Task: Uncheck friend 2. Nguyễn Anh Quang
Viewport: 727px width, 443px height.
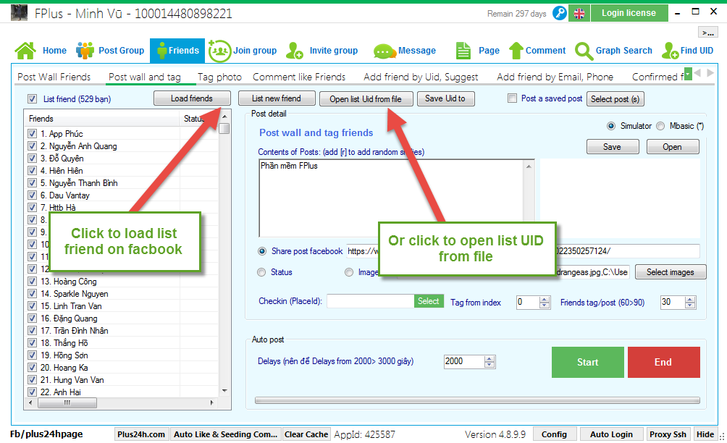Action: click(32, 146)
